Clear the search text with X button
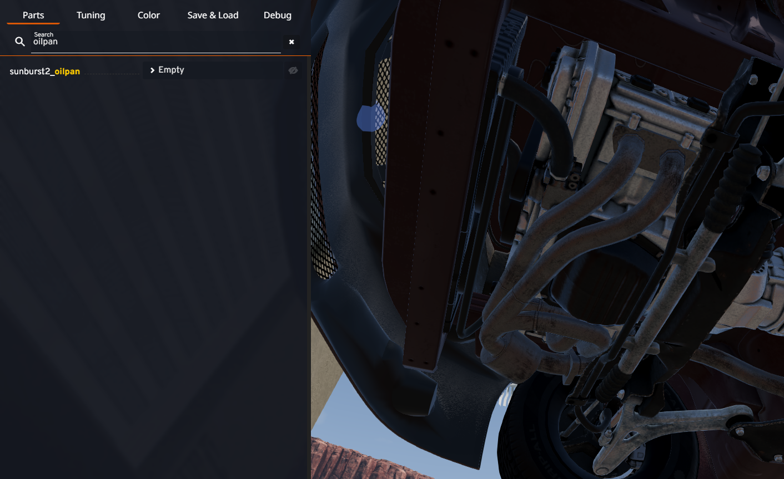The image size is (784, 479). click(x=292, y=42)
